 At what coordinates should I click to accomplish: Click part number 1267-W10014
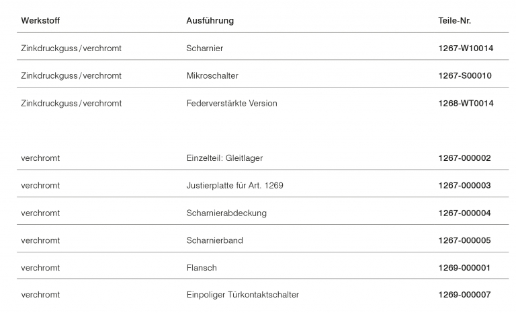coord(466,48)
